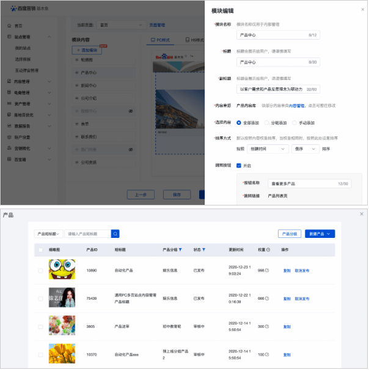Open the SpongeBob product thumbnail
Image resolution: width=369 pixels, height=370 pixels.
pyautogui.click(x=62, y=269)
